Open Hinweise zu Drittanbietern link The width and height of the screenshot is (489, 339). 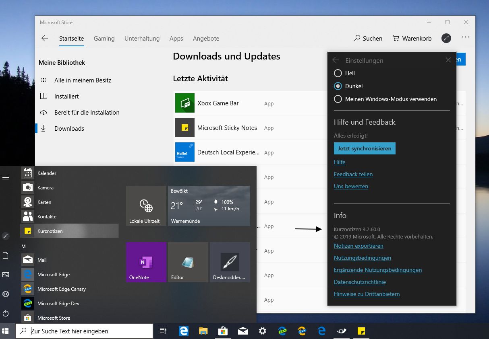(367, 294)
